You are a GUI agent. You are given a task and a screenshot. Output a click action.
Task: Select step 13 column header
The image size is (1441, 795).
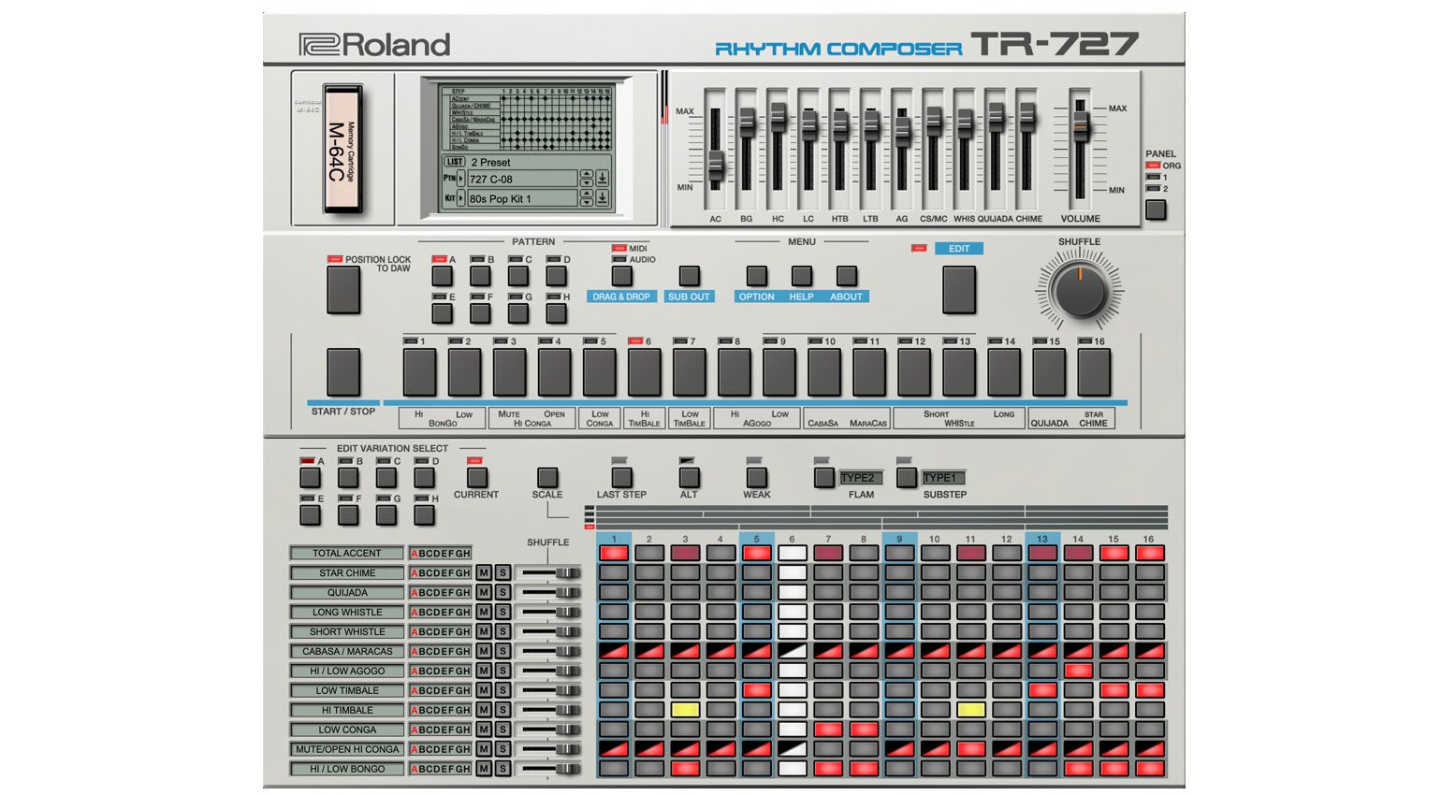tap(1041, 539)
